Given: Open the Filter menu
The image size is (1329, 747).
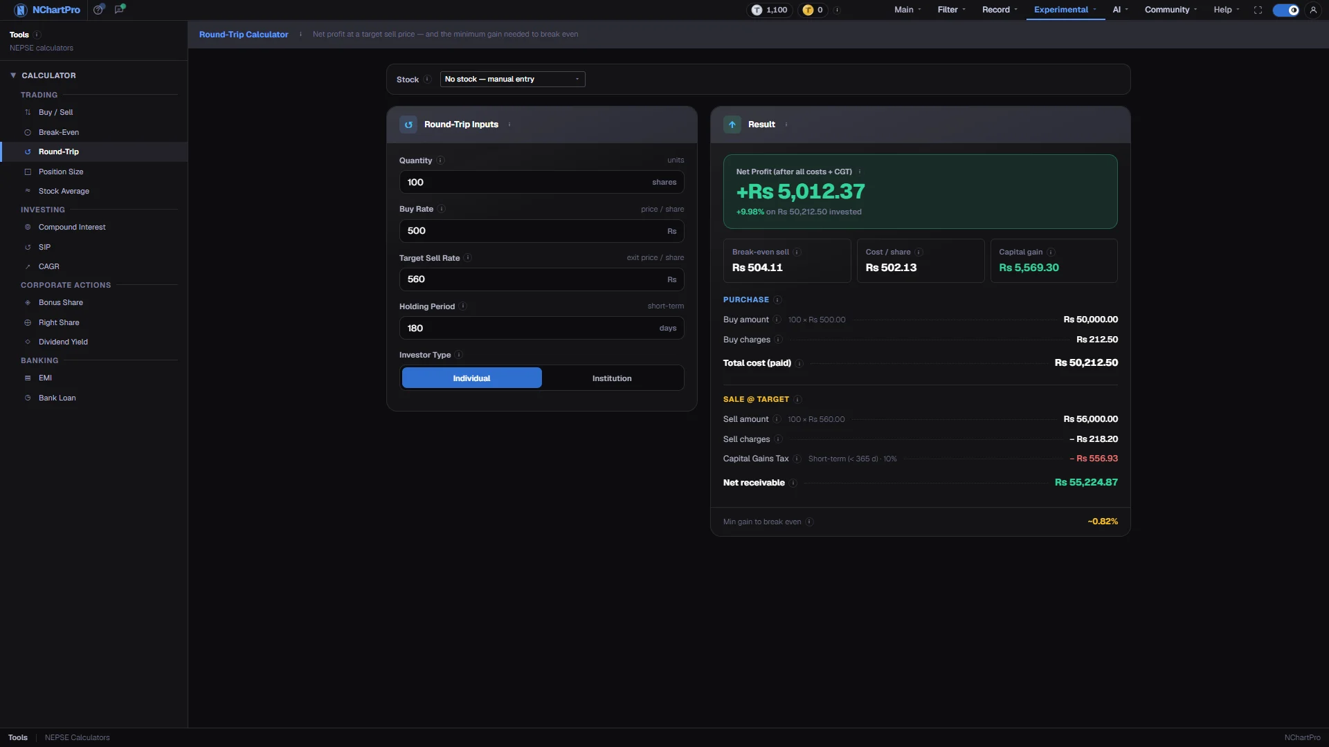Looking at the screenshot, I should (952, 10).
